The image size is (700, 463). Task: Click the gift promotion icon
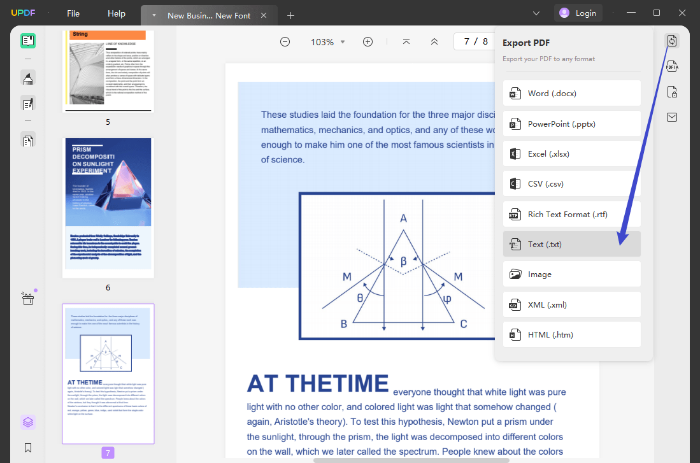[x=27, y=298]
